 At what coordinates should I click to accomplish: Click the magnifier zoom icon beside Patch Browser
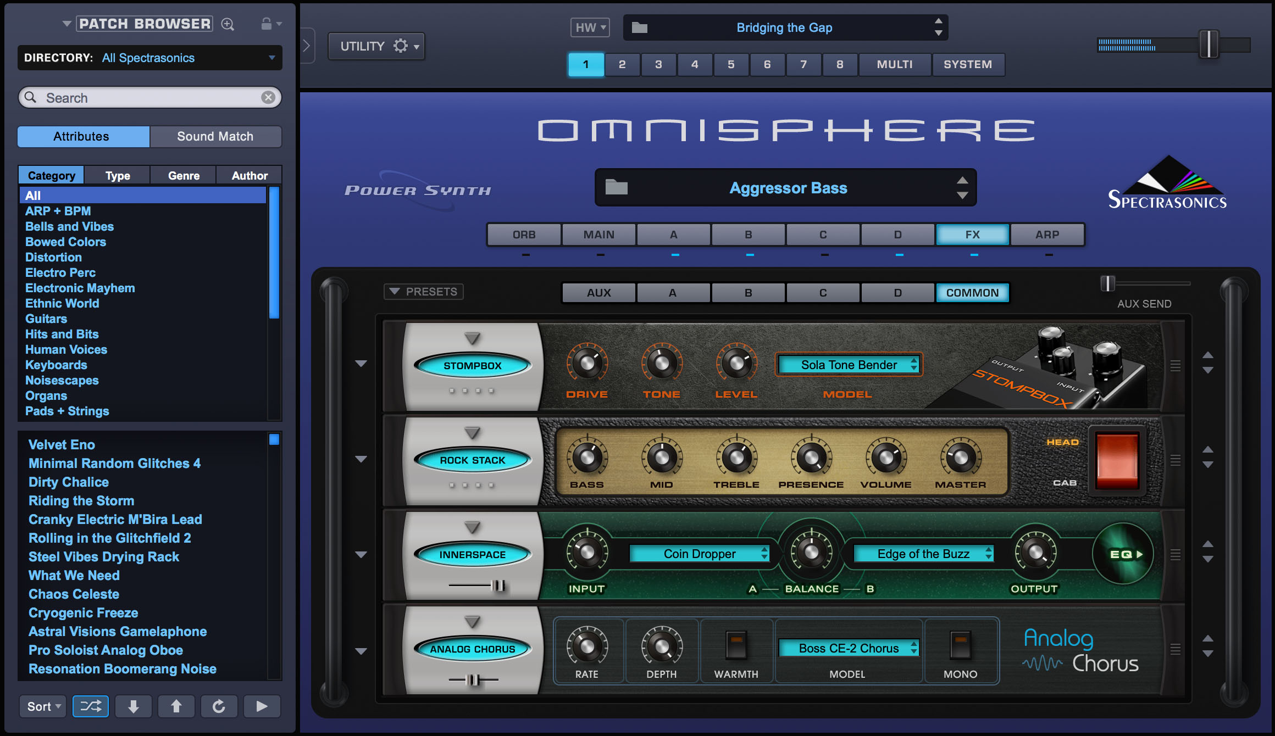tap(228, 24)
